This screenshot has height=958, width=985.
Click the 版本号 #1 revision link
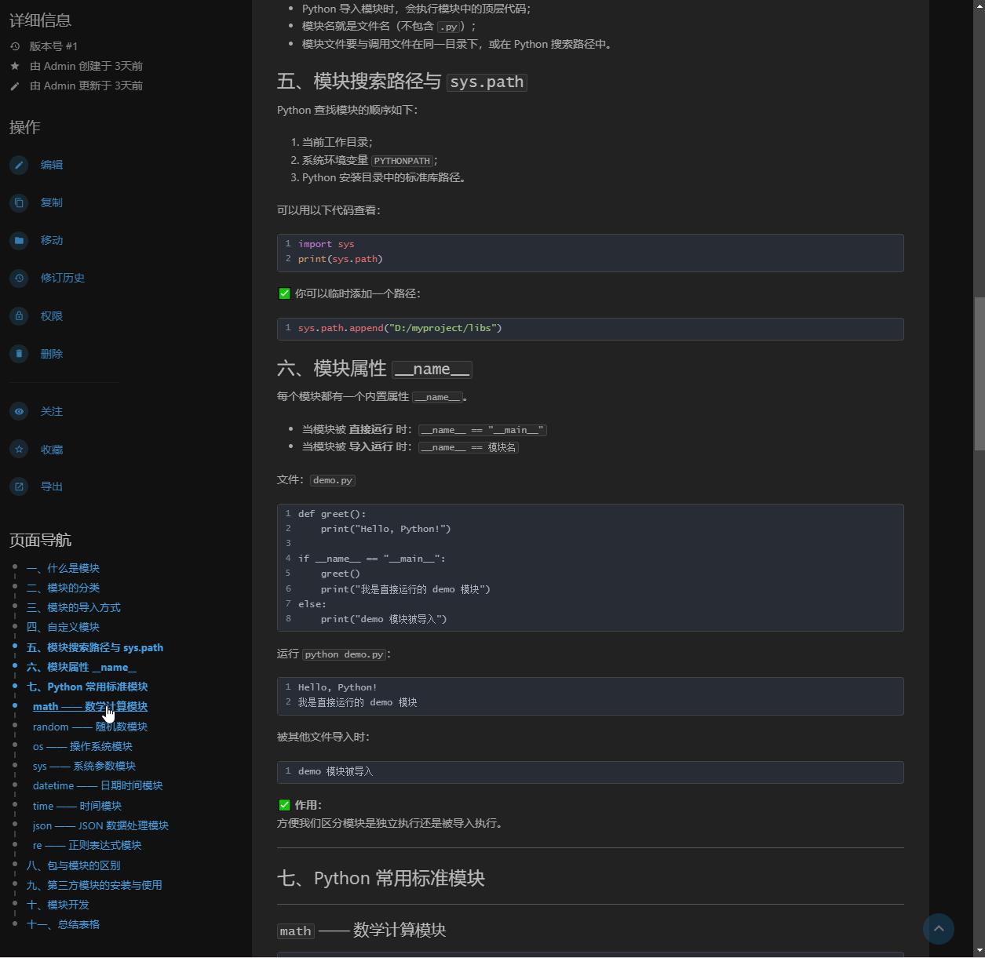[x=53, y=46]
